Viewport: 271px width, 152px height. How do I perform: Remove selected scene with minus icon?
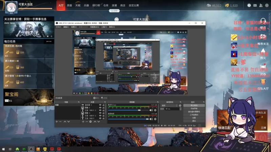click(x=61, y=122)
